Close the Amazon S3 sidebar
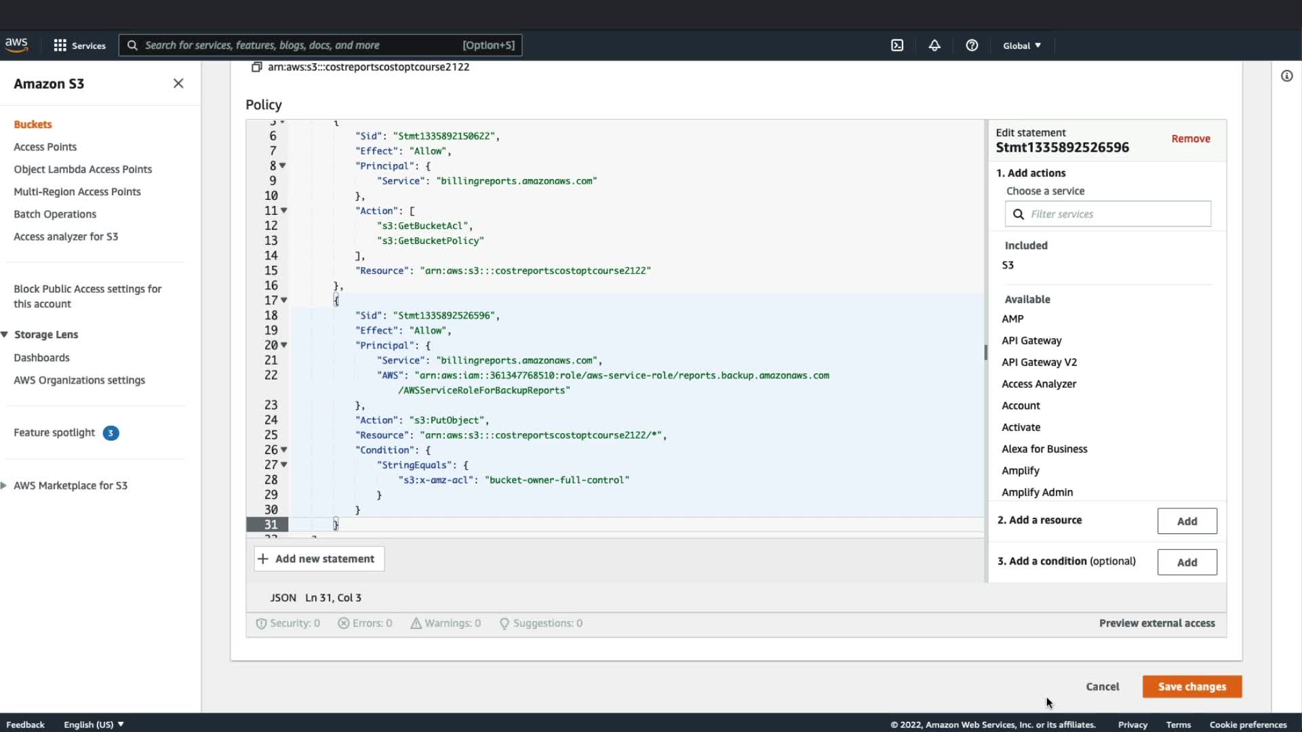Screen dimensions: 1302x732 pos(178,83)
